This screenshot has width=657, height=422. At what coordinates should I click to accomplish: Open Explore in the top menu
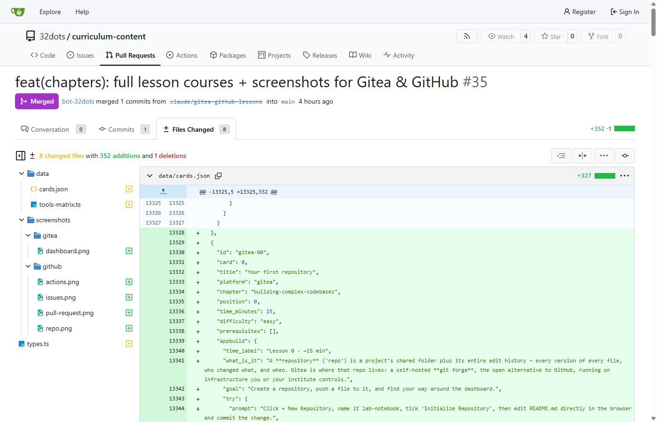point(50,12)
